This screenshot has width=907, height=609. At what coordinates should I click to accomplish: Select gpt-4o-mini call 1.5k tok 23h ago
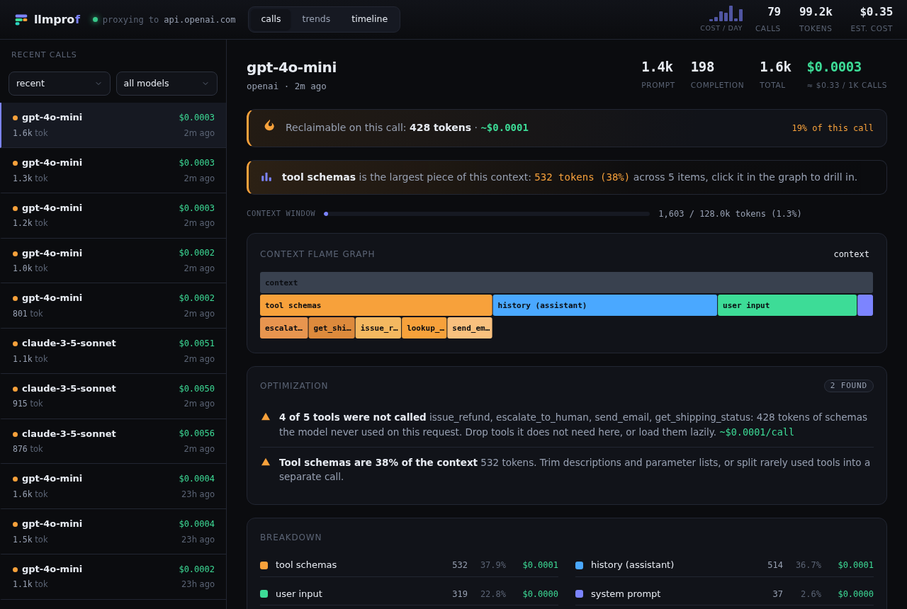113,532
